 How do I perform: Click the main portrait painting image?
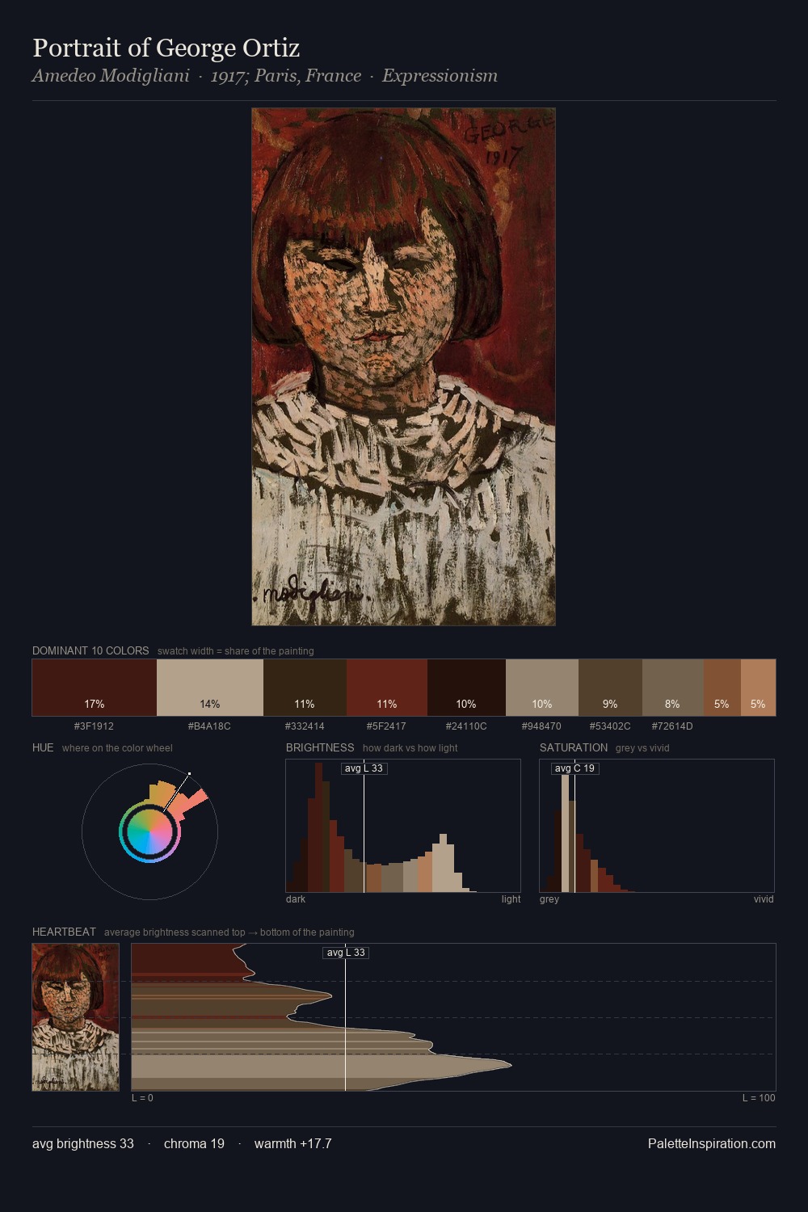pyautogui.click(x=403, y=367)
